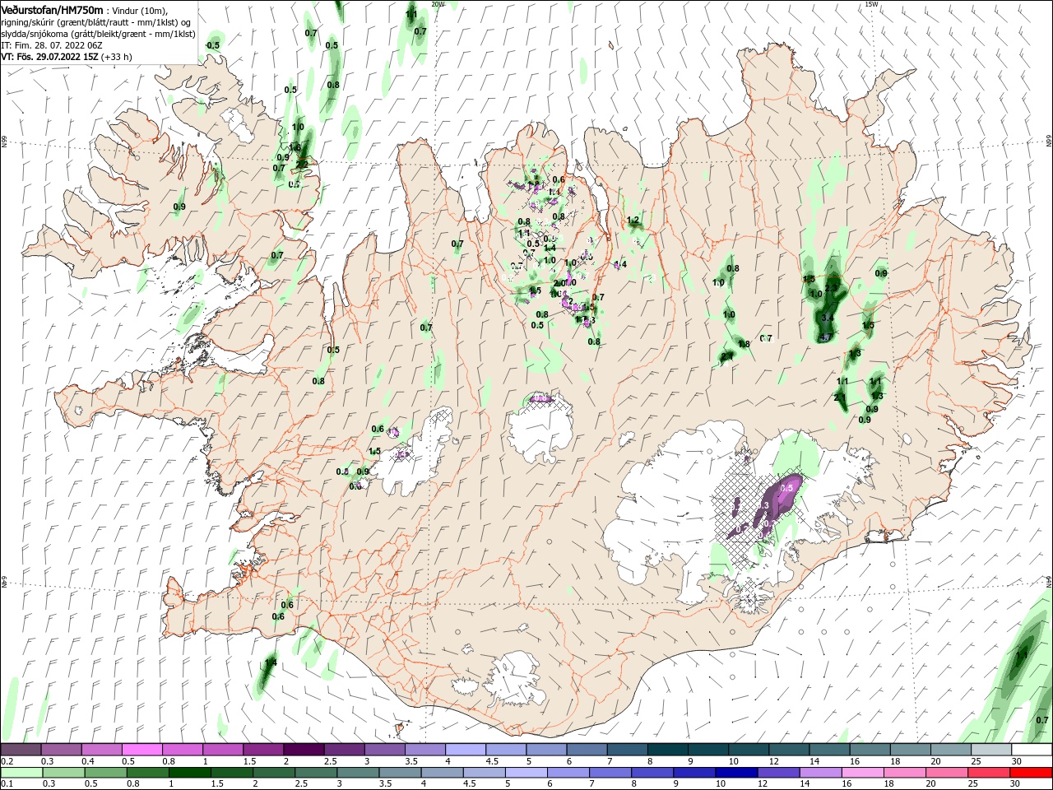Viewport: 1053px width, 790px height.
Task: Click the '3.4' precipitation value on the map
Action: click(x=828, y=318)
